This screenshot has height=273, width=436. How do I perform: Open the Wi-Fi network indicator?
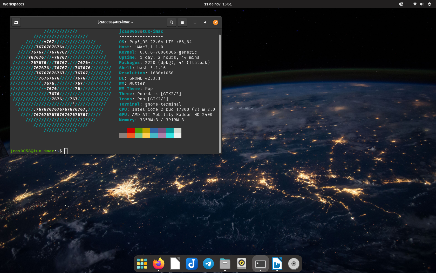point(415,4)
